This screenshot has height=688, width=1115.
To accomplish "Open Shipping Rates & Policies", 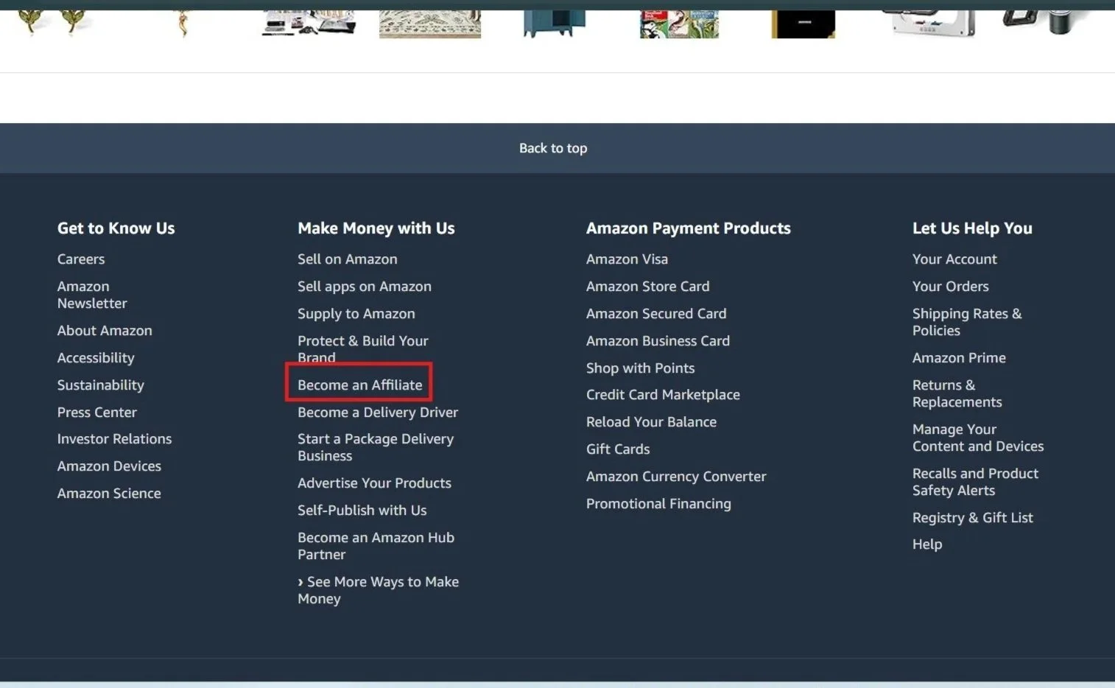I will pyautogui.click(x=967, y=322).
